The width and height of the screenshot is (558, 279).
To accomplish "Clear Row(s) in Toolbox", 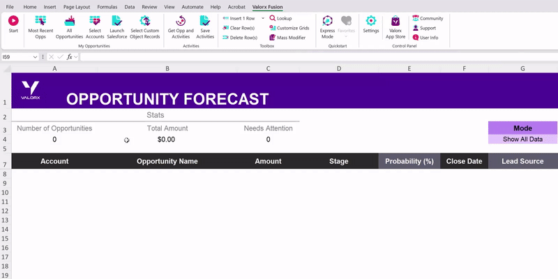I will tap(239, 28).
